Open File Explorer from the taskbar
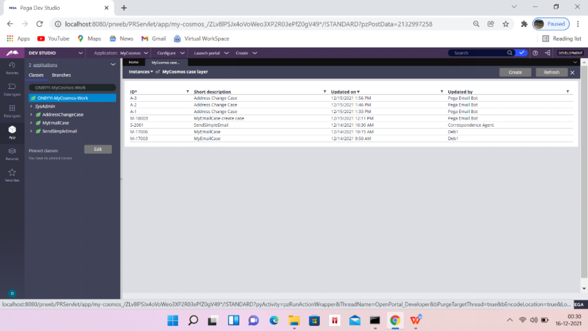This screenshot has height=331, width=588. [294, 320]
